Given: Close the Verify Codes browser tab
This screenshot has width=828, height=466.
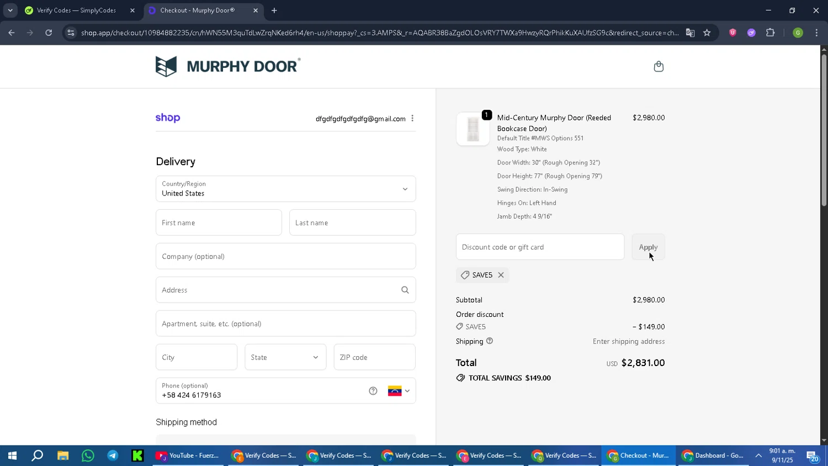Looking at the screenshot, I should pos(132,10).
